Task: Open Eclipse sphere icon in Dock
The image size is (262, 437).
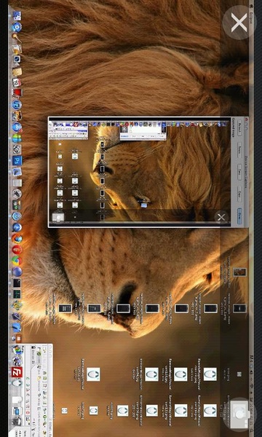Action: tap(17, 272)
